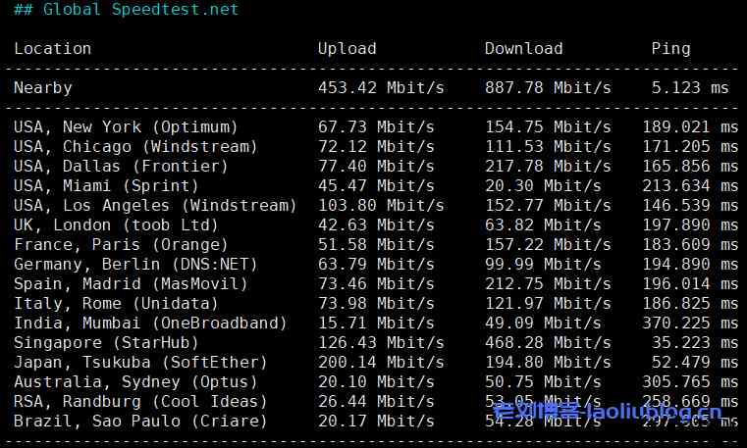Click the "Download" column header
The height and width of the screenshot is (448, 747).
tap(523, 48)
